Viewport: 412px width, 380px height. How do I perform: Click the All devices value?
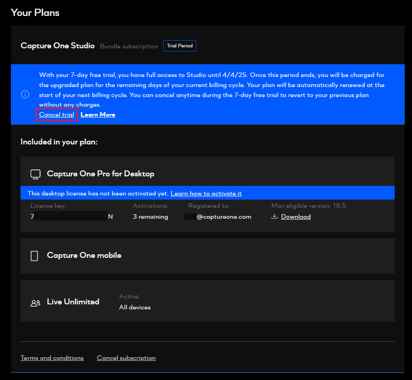coord(135,307)
